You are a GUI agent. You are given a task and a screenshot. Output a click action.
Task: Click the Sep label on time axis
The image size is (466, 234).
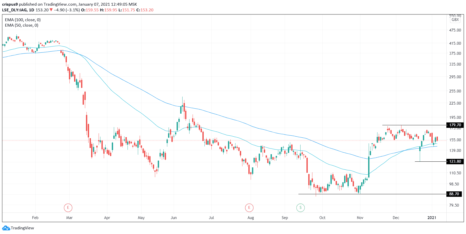pyautogui.click(x=285, y=218)
